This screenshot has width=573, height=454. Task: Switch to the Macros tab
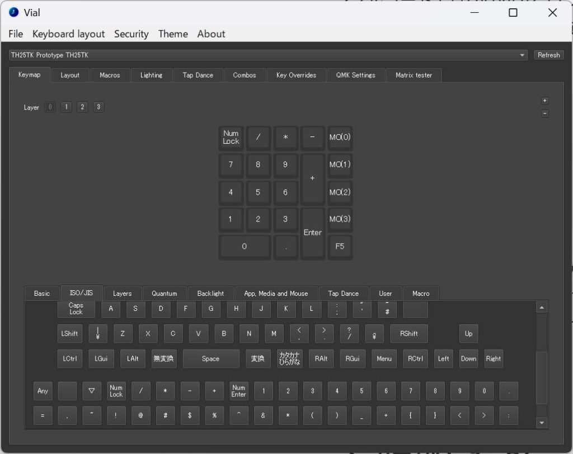(x=110, y=75)
